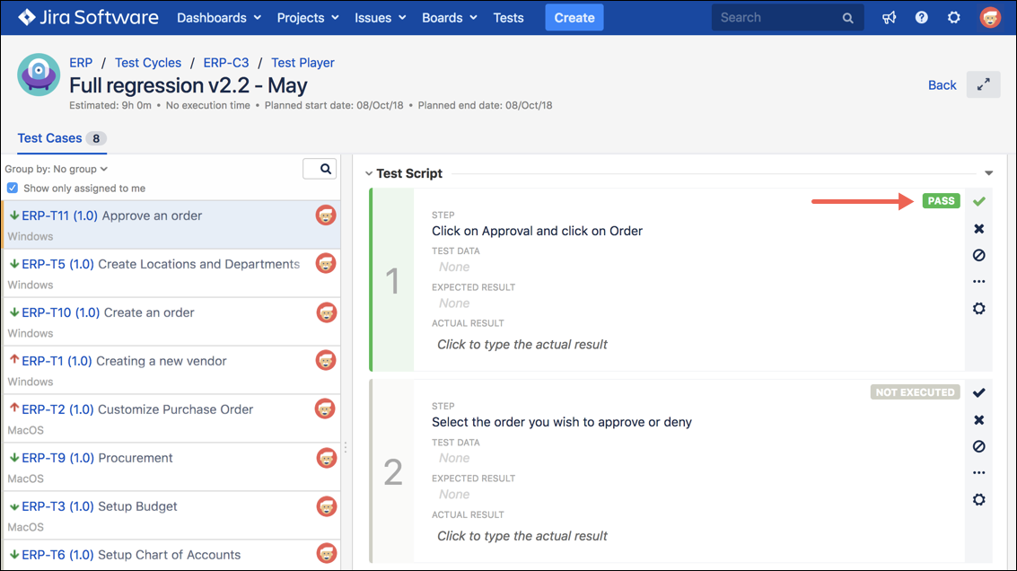Open ERP-T6 (1.0) test case link
The image size is (1017, 571).
click(57, 555)
